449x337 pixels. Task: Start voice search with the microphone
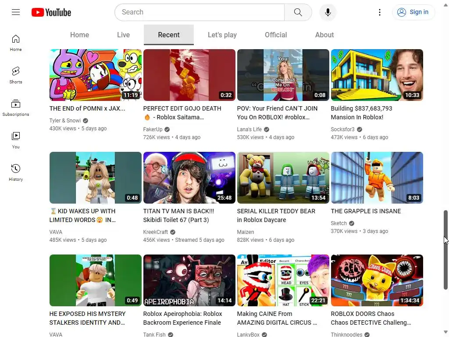(x=328, y=12)
